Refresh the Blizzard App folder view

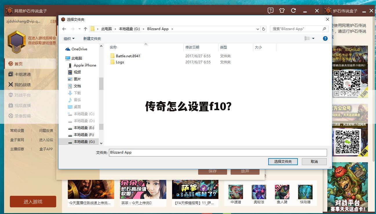tap(263, 29)
